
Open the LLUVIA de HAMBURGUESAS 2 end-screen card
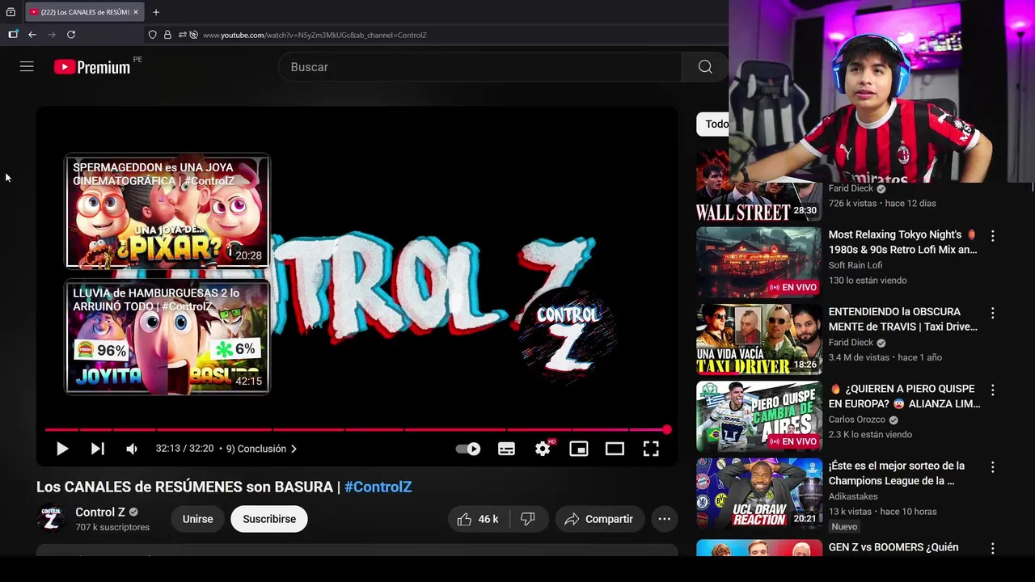167,336
